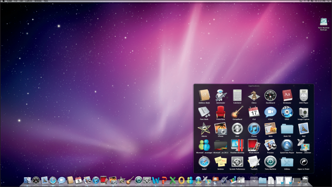This screenshot has height=187, width=332.
Task: Collapse the Applications stack in the Dock
Action: pos(254,180)
